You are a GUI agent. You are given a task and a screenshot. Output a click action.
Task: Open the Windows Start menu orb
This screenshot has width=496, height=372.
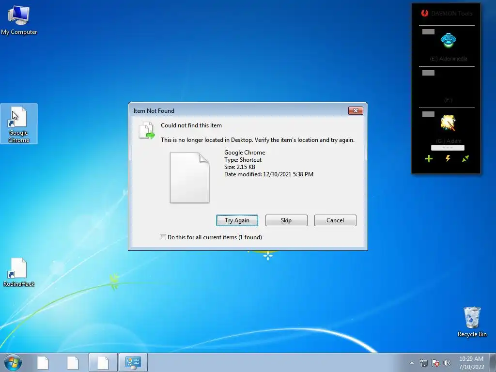[13, 362]
